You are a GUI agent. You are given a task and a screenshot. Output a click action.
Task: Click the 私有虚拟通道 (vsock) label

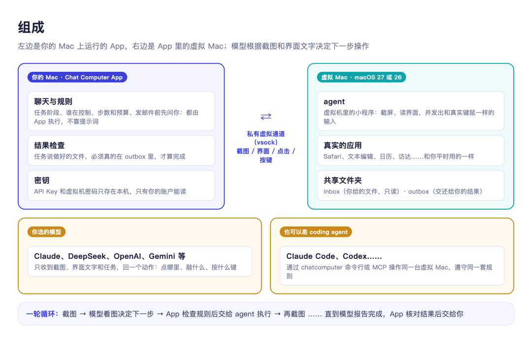pyautogui.click(x=266, y=138)
